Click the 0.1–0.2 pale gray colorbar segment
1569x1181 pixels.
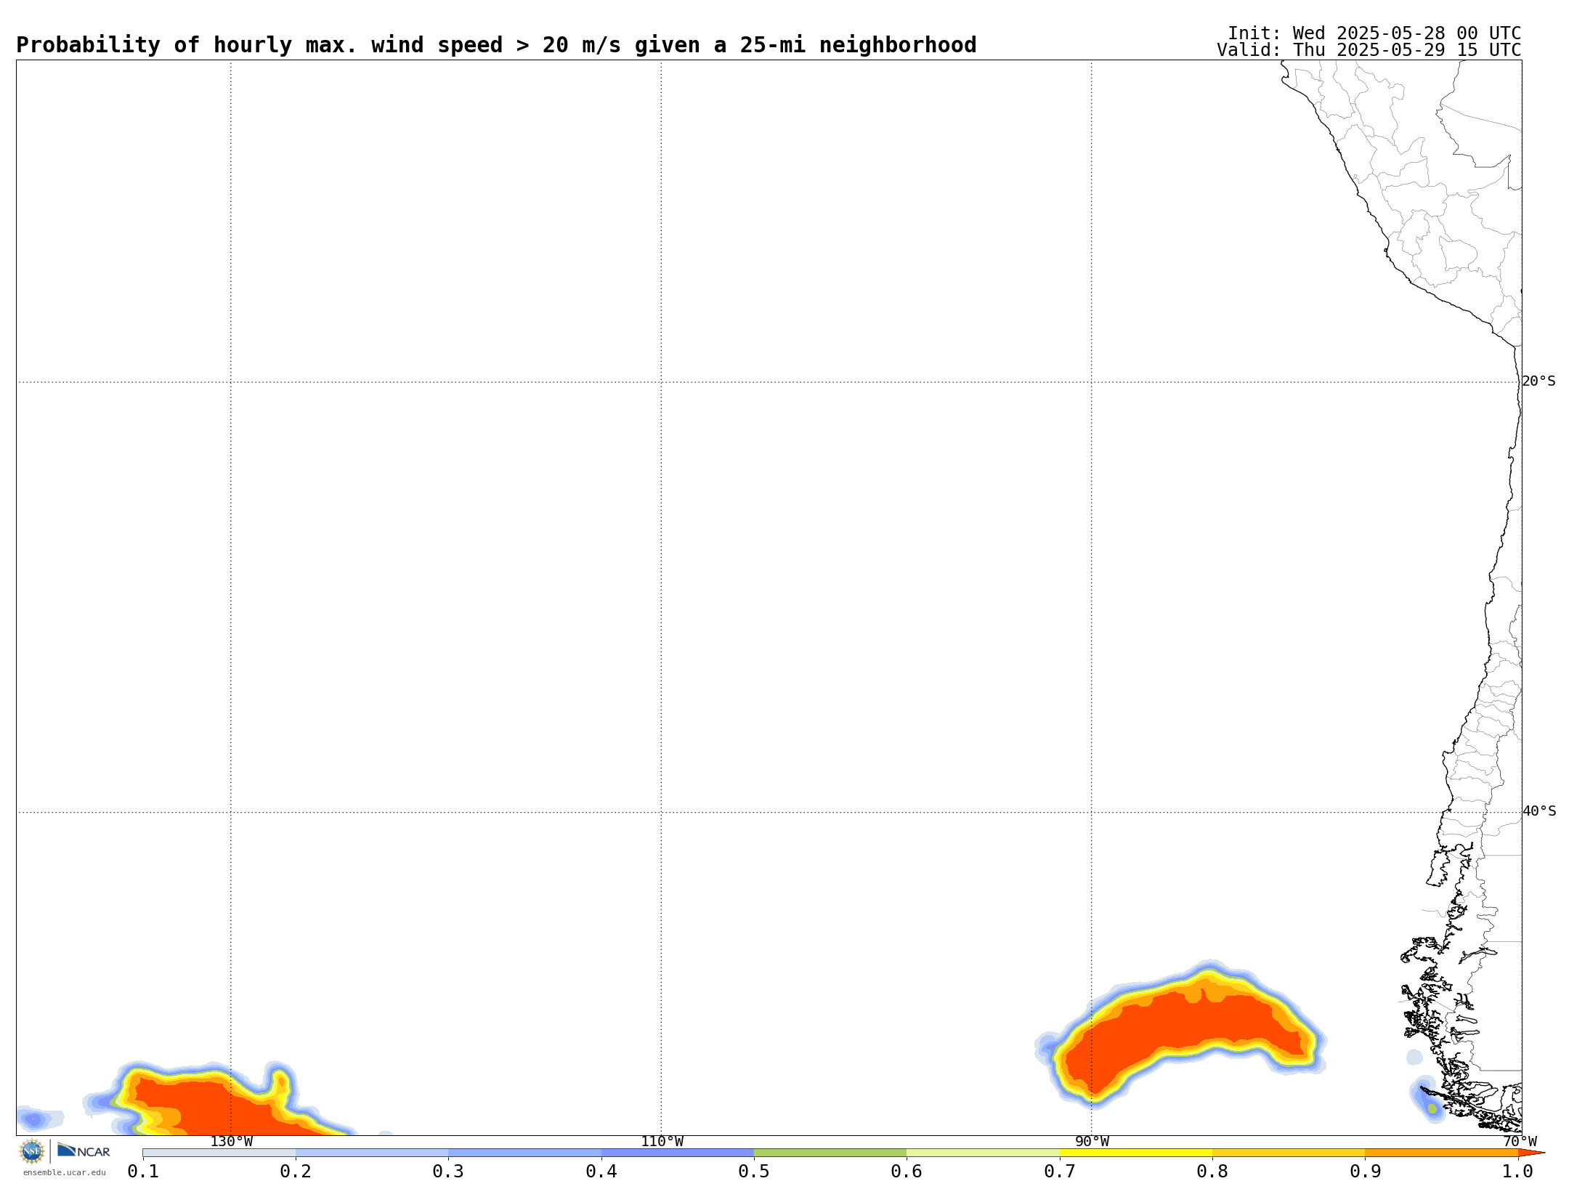pyautogui.click(x=219, y=1153)
